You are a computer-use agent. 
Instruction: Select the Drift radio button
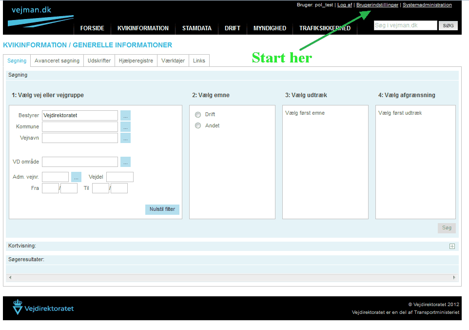198,115
